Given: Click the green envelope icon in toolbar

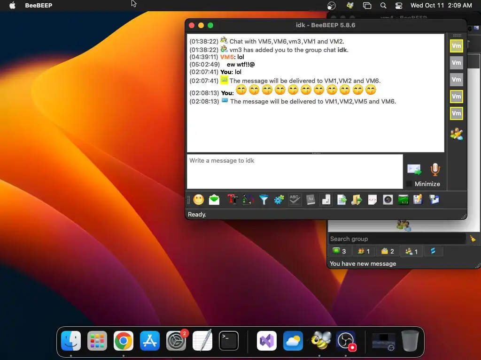Looking at the screenshot, I should tap(214, 200).
